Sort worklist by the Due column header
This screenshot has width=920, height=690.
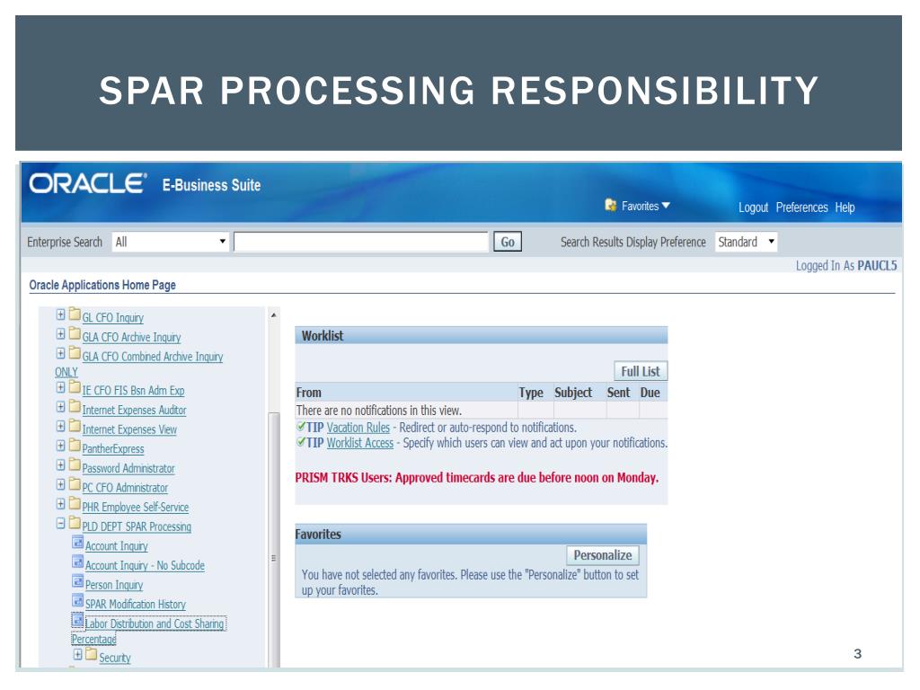pos(650,393)
